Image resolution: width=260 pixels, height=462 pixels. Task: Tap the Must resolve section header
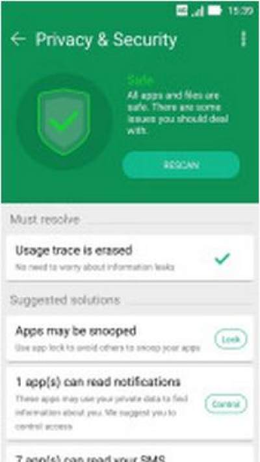45,220
